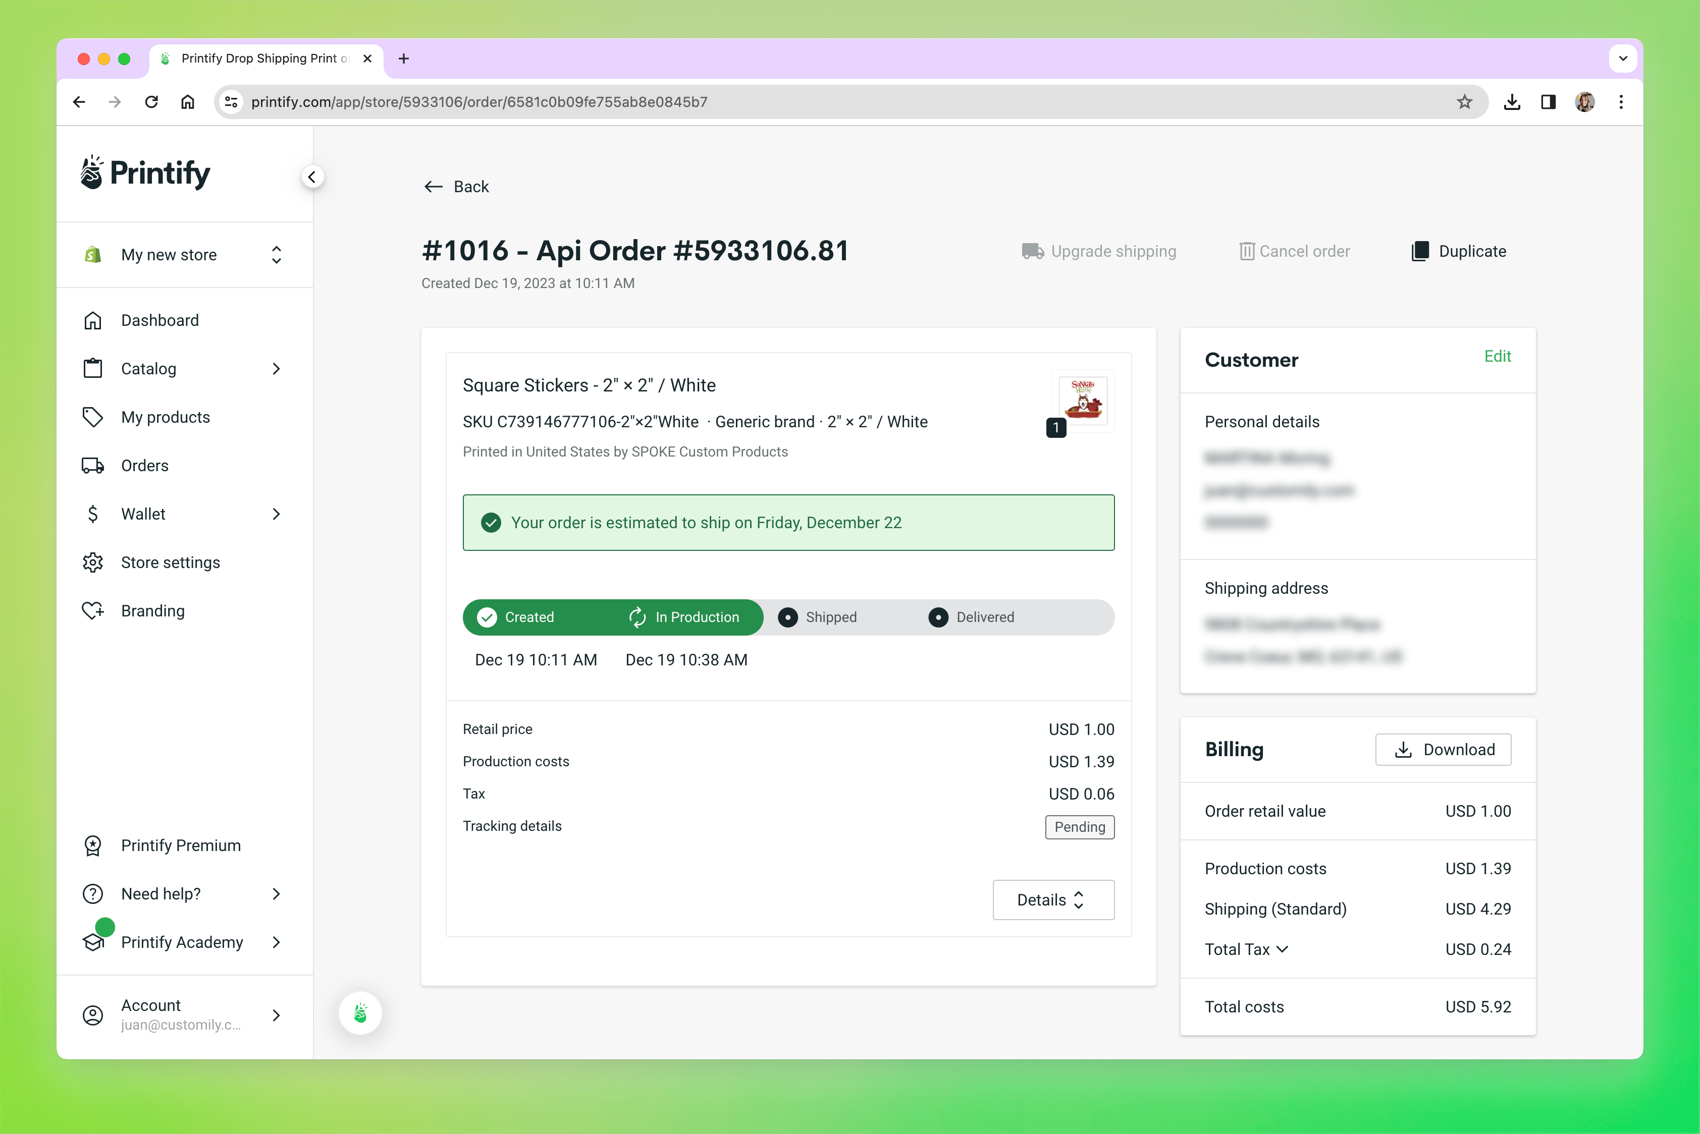Screen dimensions: 1700x1134
Task: Download the billing invoice
Action: (x=1443, y=750)
